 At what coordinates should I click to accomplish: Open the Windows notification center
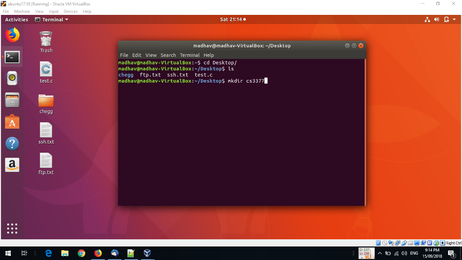451,253
